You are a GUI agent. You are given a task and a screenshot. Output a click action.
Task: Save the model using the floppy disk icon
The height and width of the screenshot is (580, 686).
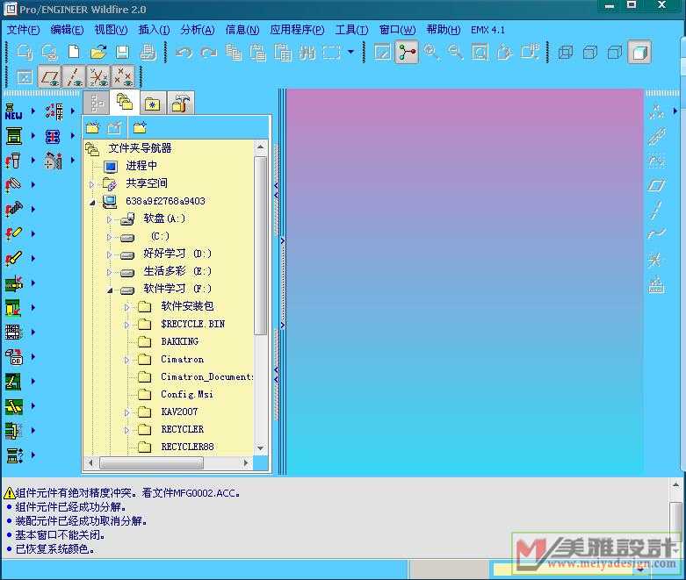pos(123,53)
